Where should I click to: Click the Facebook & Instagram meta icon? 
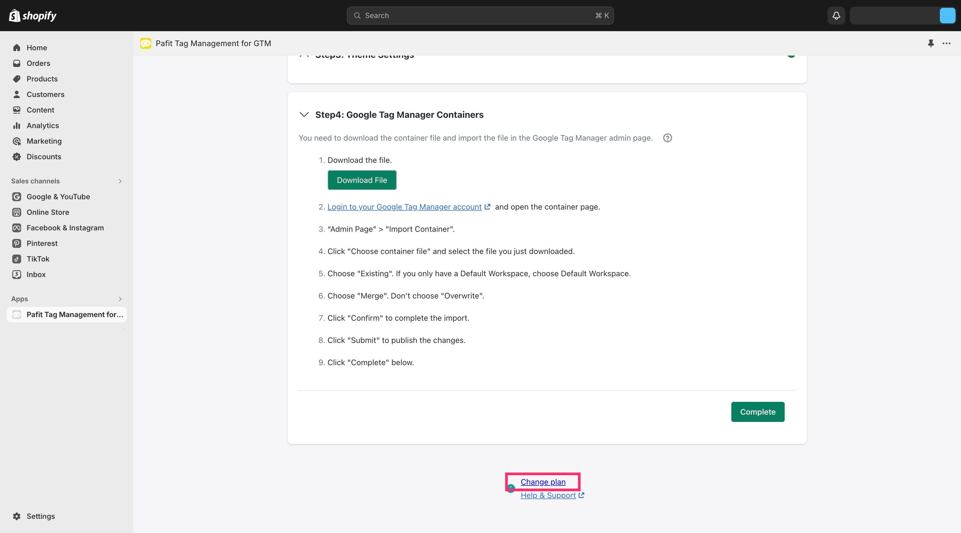point(16,228)
